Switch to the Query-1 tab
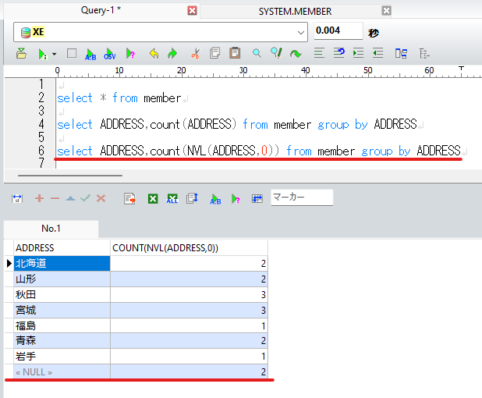482x398 pixels. (100, 10)
